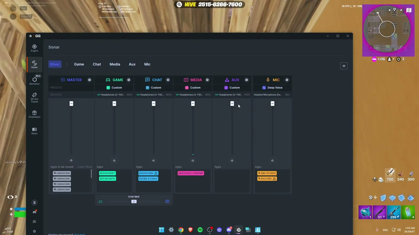The height and width of the screenshot is (235, 419).
Task: Open the feedback icon in the sidebar
Action: point(34,222)
